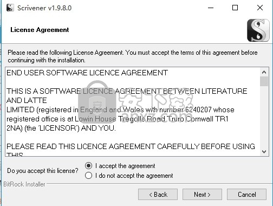Click the "License Agreement" heading
The height and width of the screenshot is (206, 273).
[x=40, y=30]
